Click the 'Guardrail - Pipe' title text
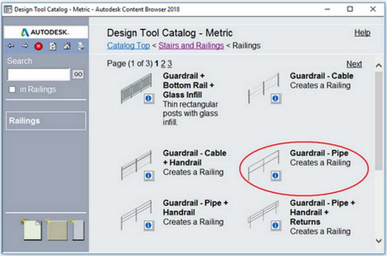The image size is (387, 256). (319, 153)
